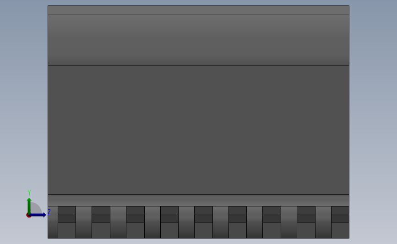Click the blue Z axis arrow of the triad

pyautogui.click(x=38, y=215)
